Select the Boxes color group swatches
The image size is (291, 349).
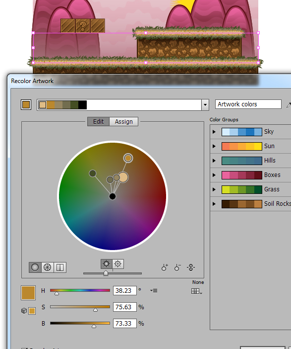(x=242, y=175)
